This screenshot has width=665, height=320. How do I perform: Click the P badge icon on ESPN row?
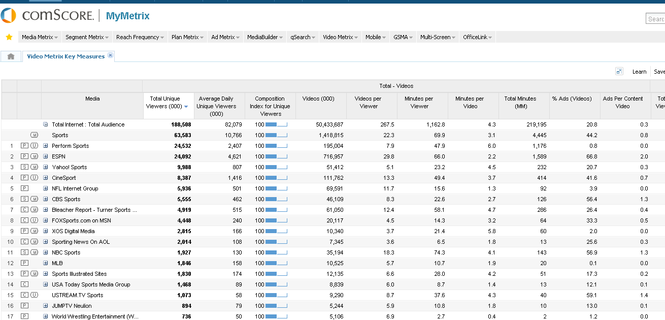click(24, 156)
